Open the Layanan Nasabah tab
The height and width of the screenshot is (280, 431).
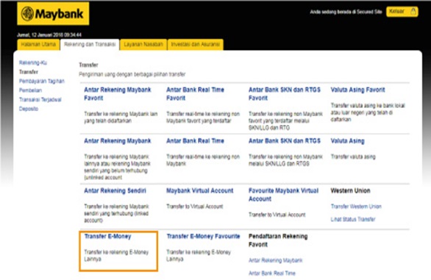pos(143,45)
